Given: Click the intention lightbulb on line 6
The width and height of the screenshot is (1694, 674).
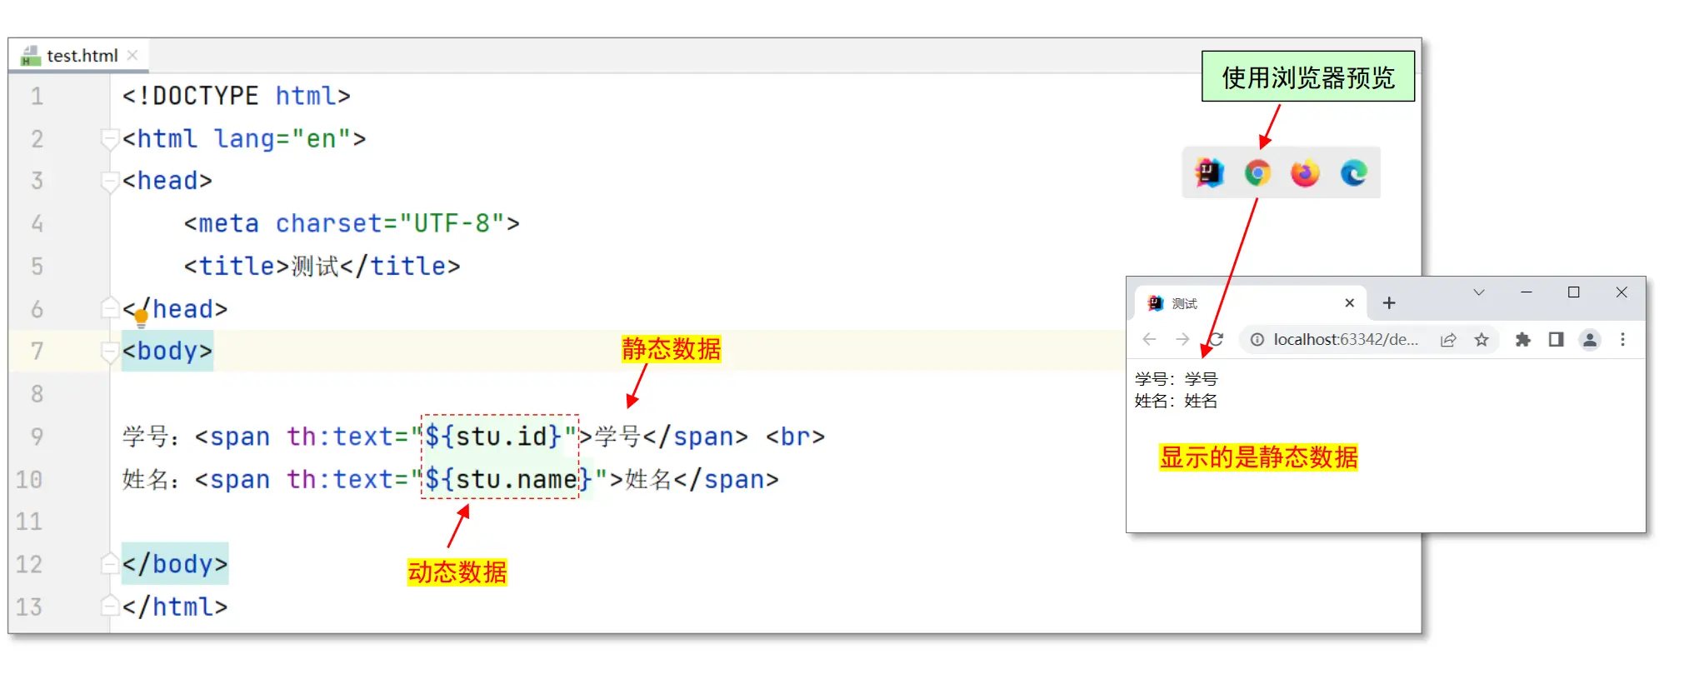Looking at the screenshot, I should [x=141, y=316].
